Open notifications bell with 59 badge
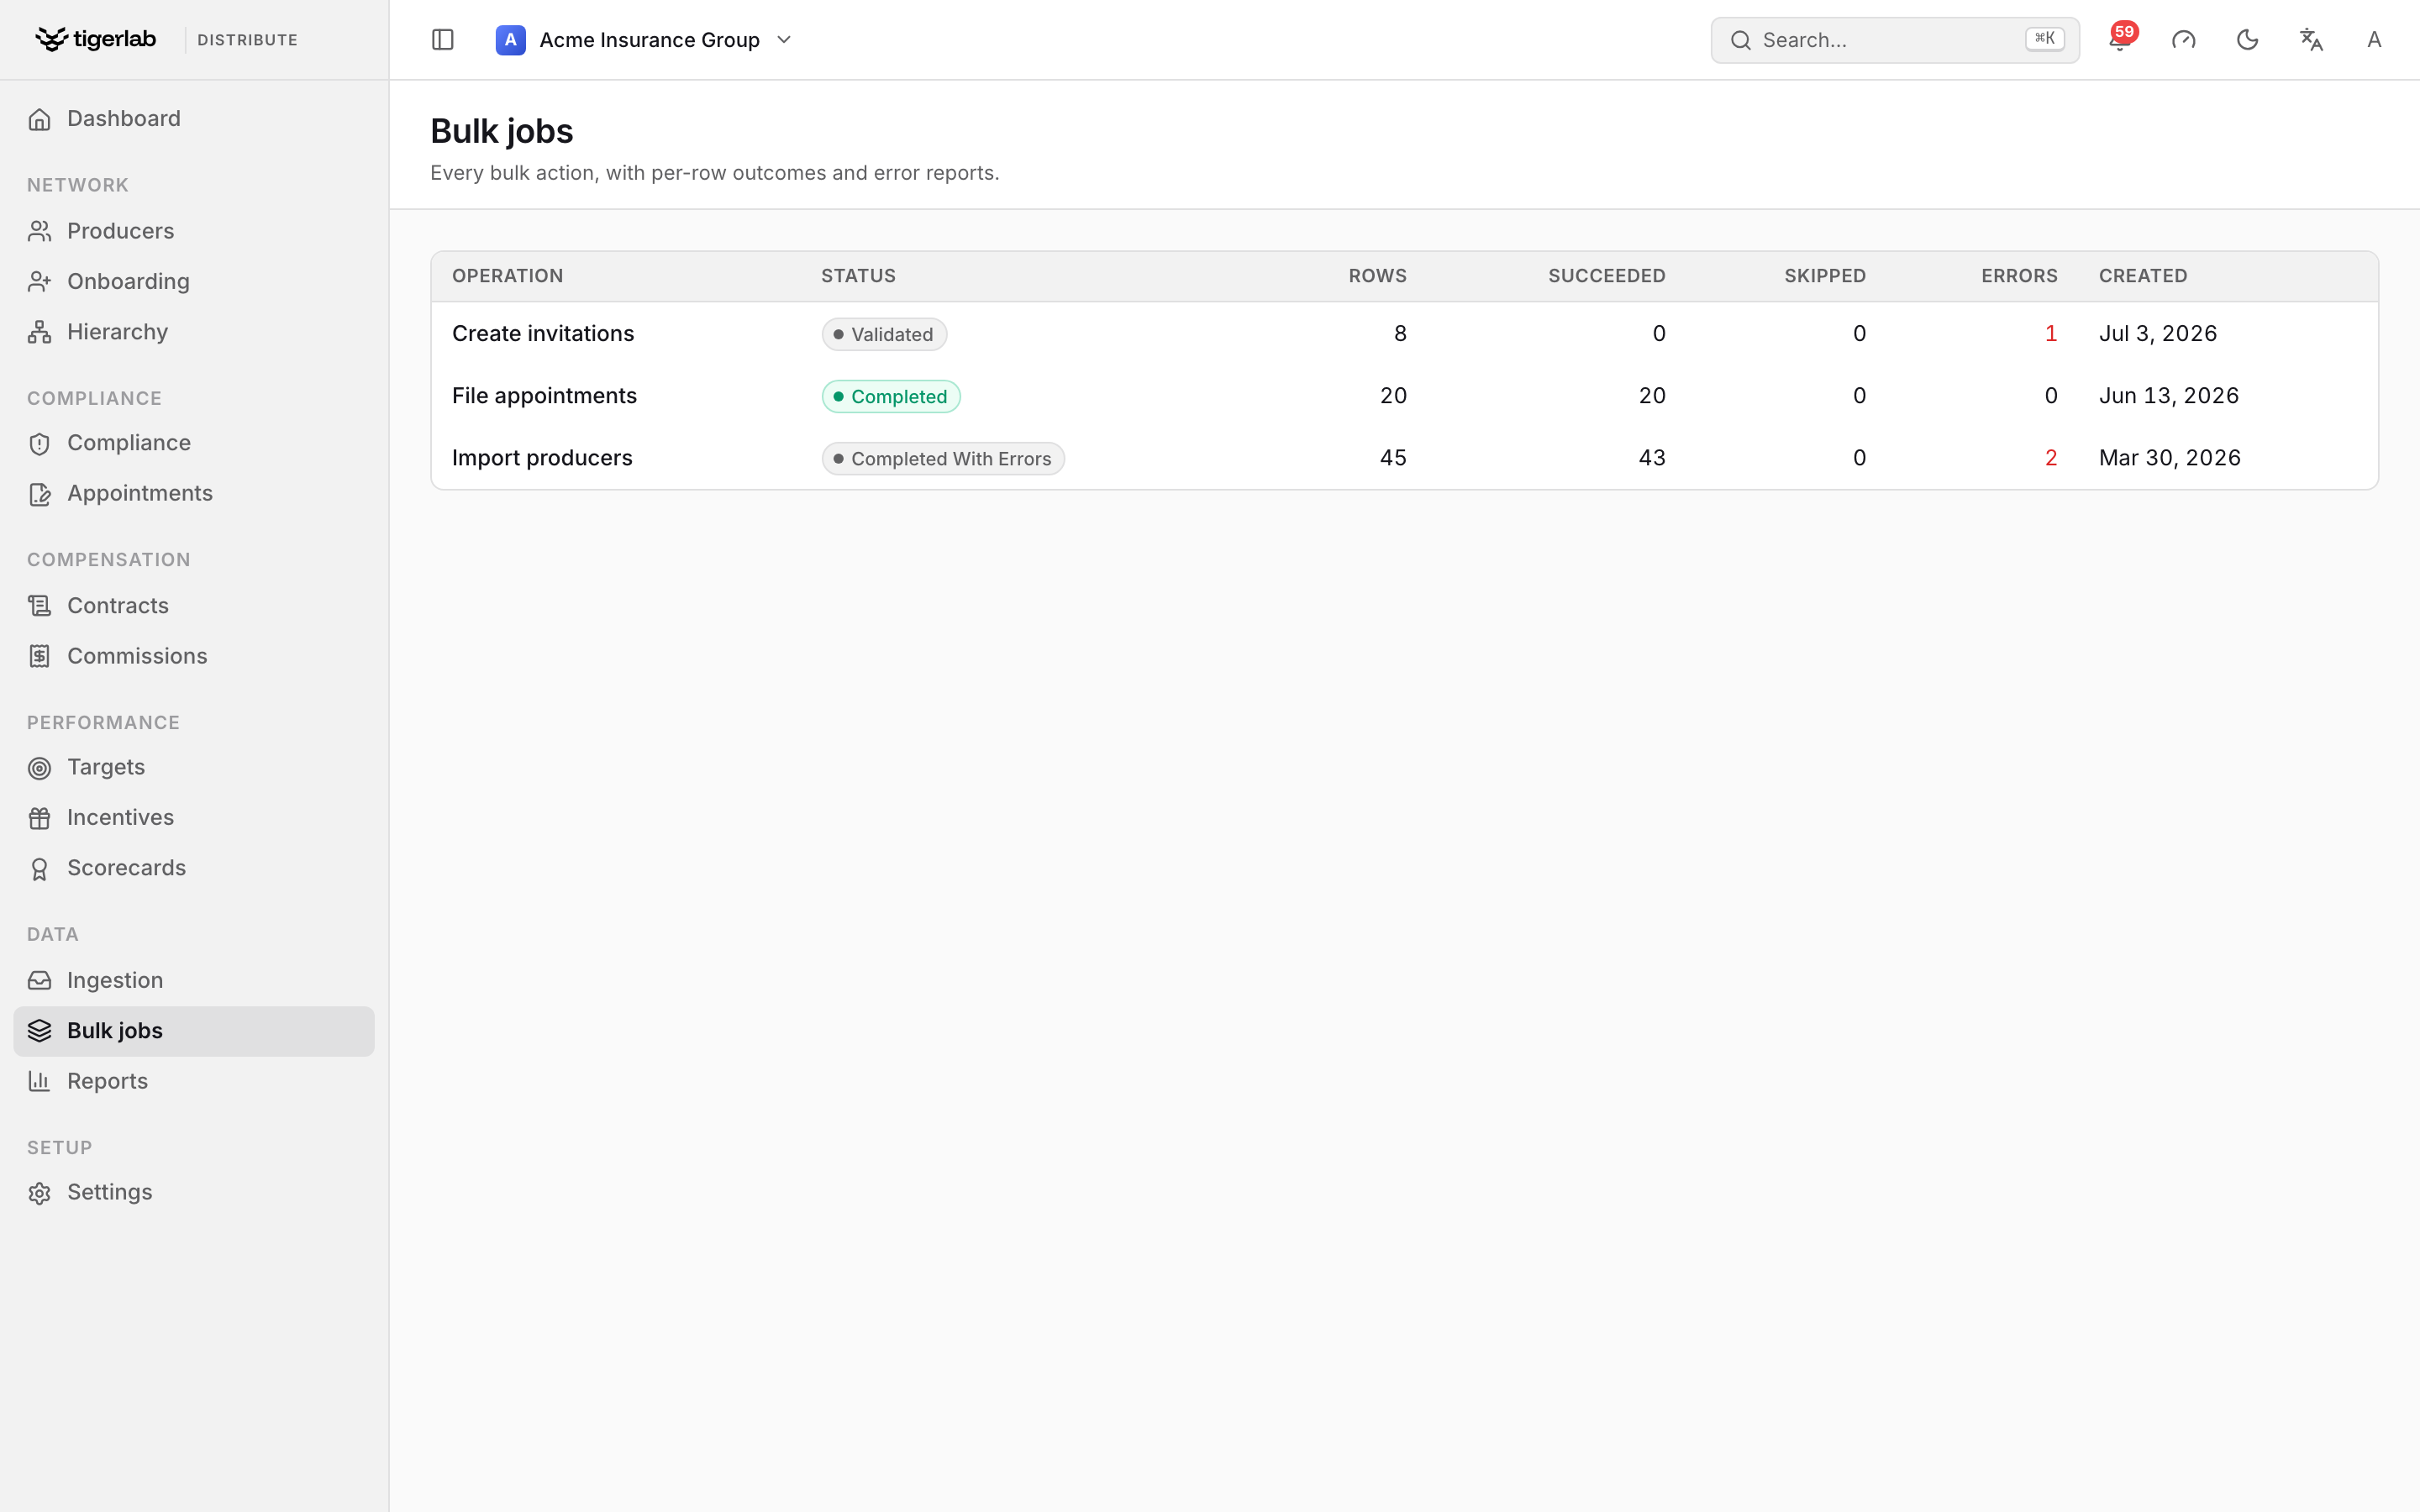2420x1512 pixels. (2119, 40)
